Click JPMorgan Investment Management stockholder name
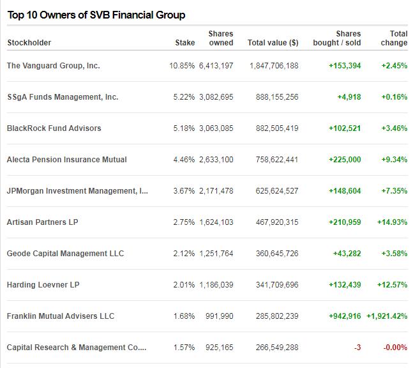Screen dimensions: 413x368 pos(77,191)
